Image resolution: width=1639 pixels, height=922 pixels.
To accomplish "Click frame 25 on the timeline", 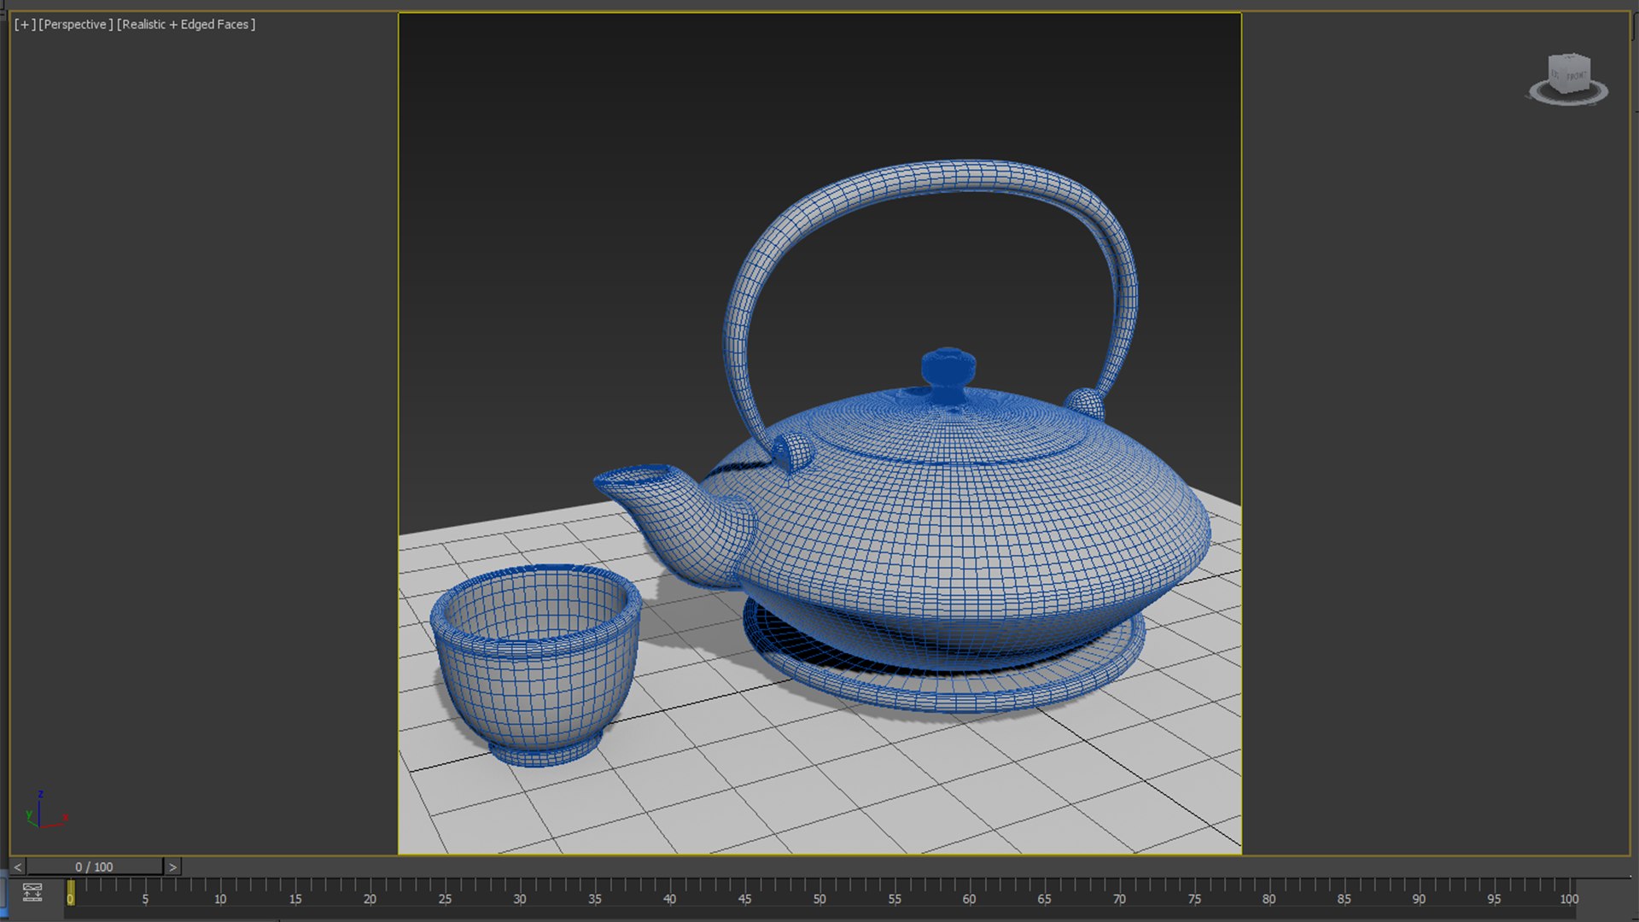I will coord(445,899).
